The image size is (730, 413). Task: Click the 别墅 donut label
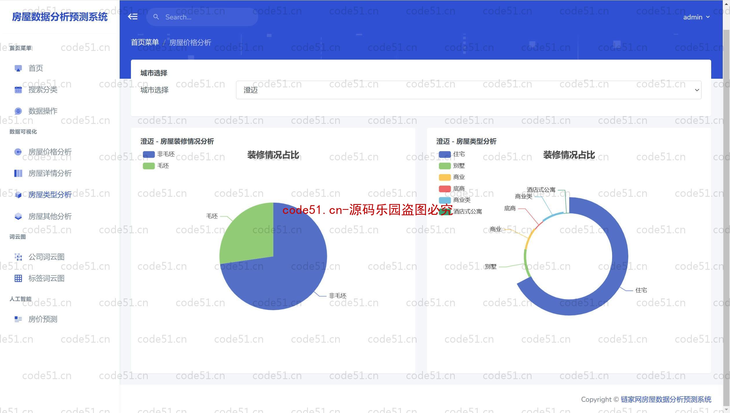(x=491, y=267)
